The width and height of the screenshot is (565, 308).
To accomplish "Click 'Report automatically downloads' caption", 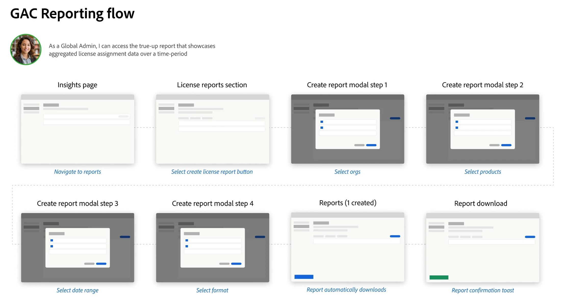I will pyautogui.click(x=346, y=290).
